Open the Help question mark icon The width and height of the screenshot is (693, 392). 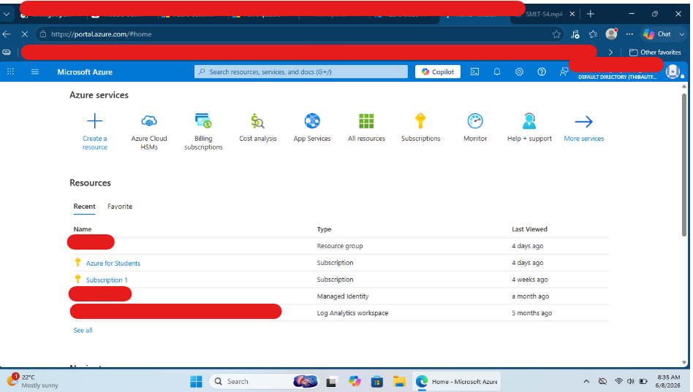click(x=542, y=72)
